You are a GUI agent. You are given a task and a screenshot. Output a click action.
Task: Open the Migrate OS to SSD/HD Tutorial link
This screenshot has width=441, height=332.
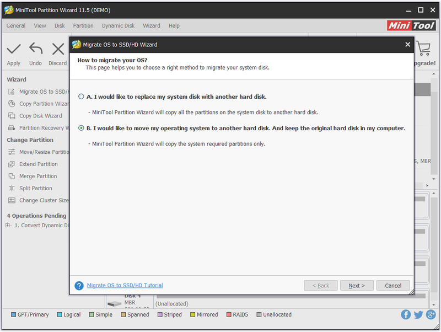(125, 285)
